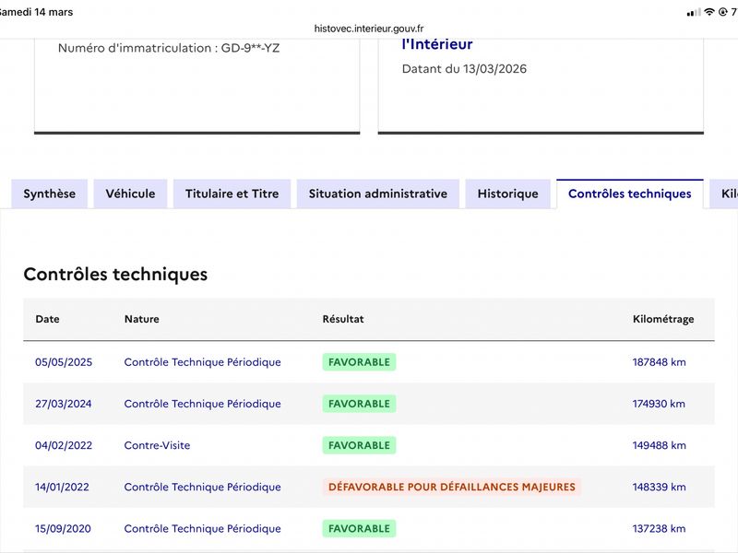Click the 187848 km mileage value
Viewport: 738px width, 553px height.
[659, 362]
